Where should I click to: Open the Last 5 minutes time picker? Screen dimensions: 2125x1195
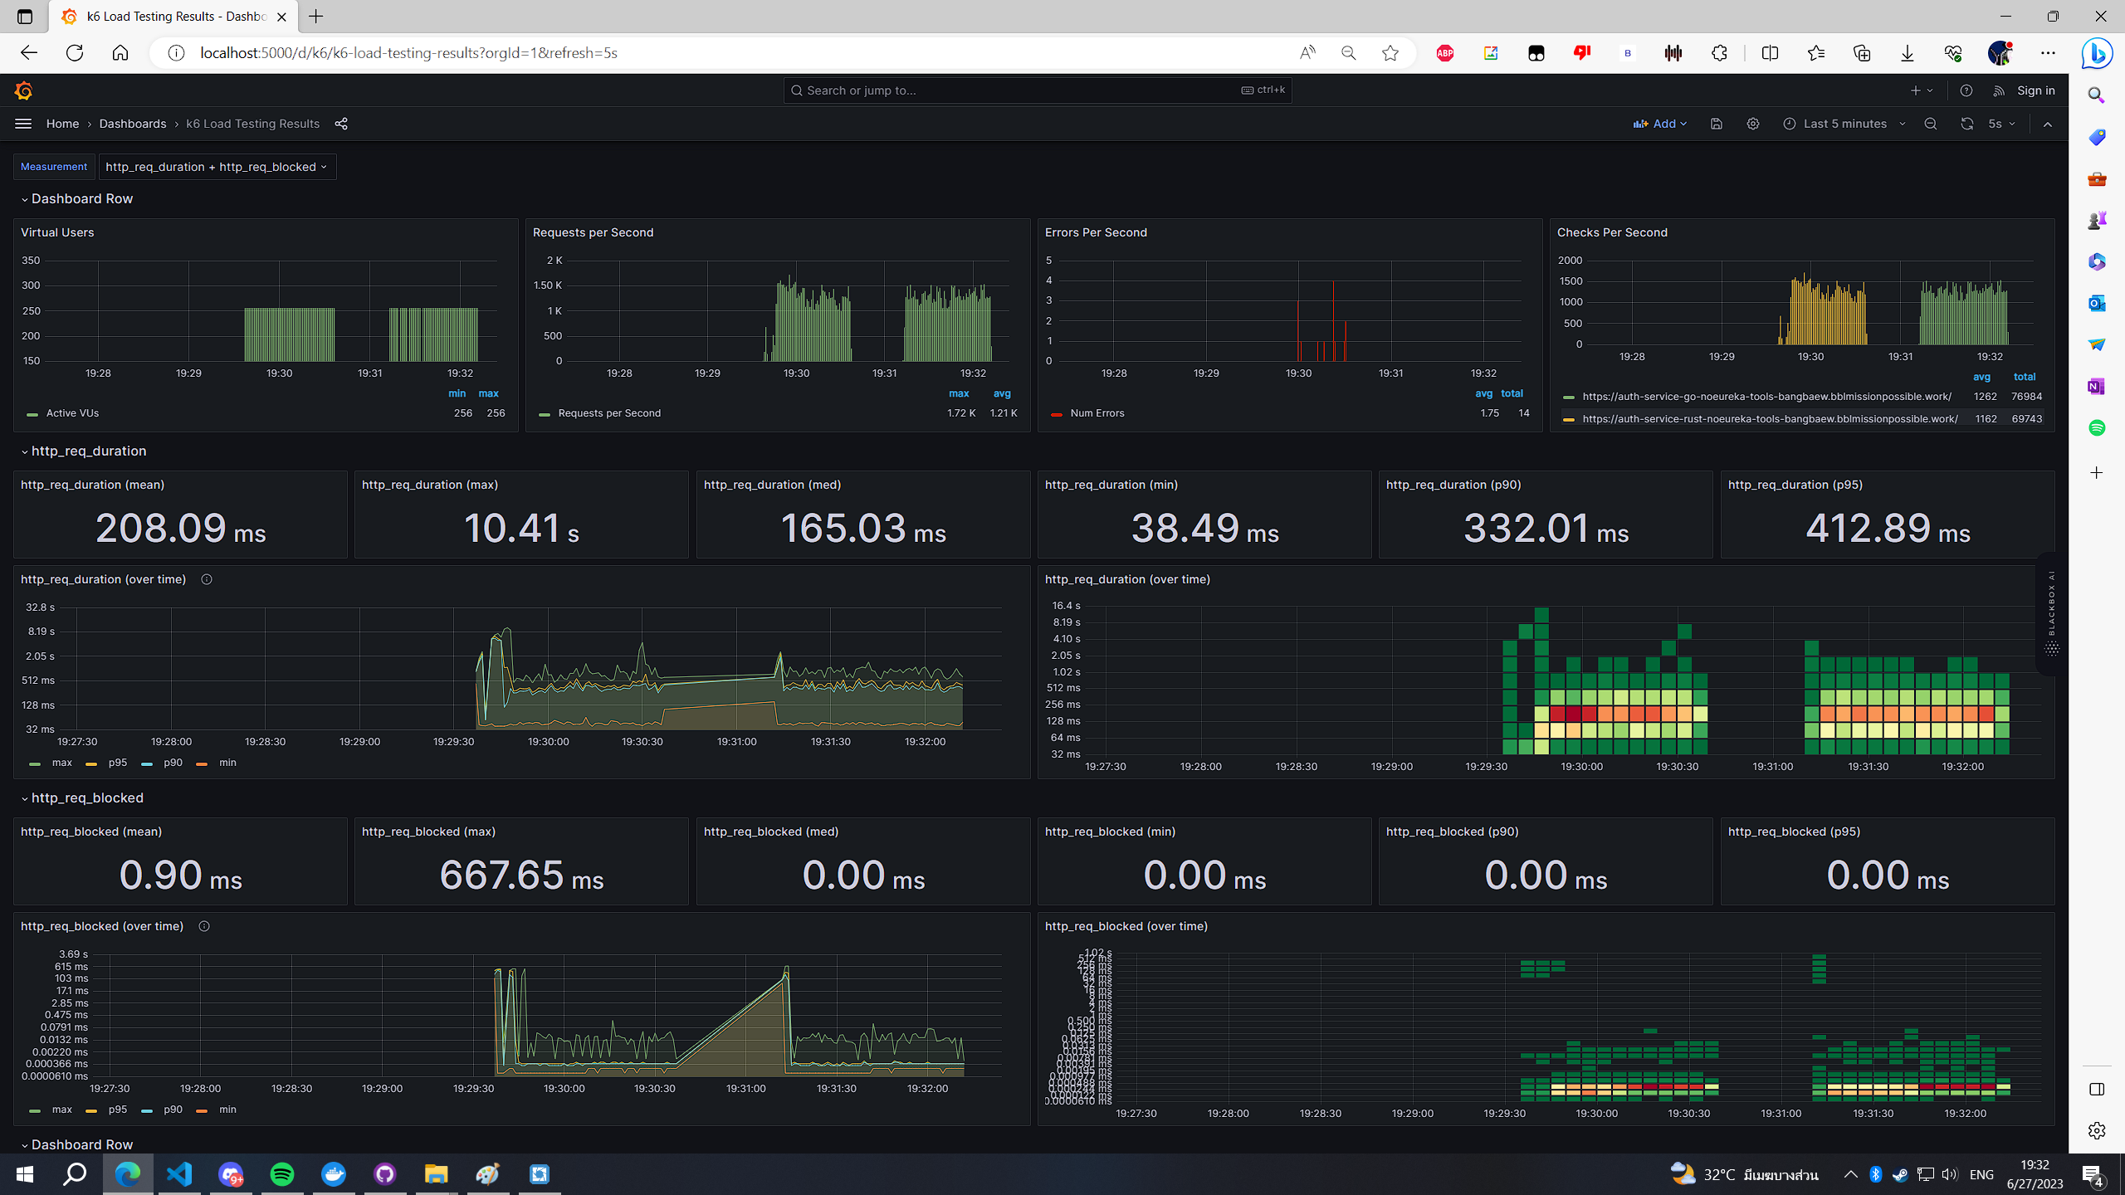click(x=1844, y=124)
